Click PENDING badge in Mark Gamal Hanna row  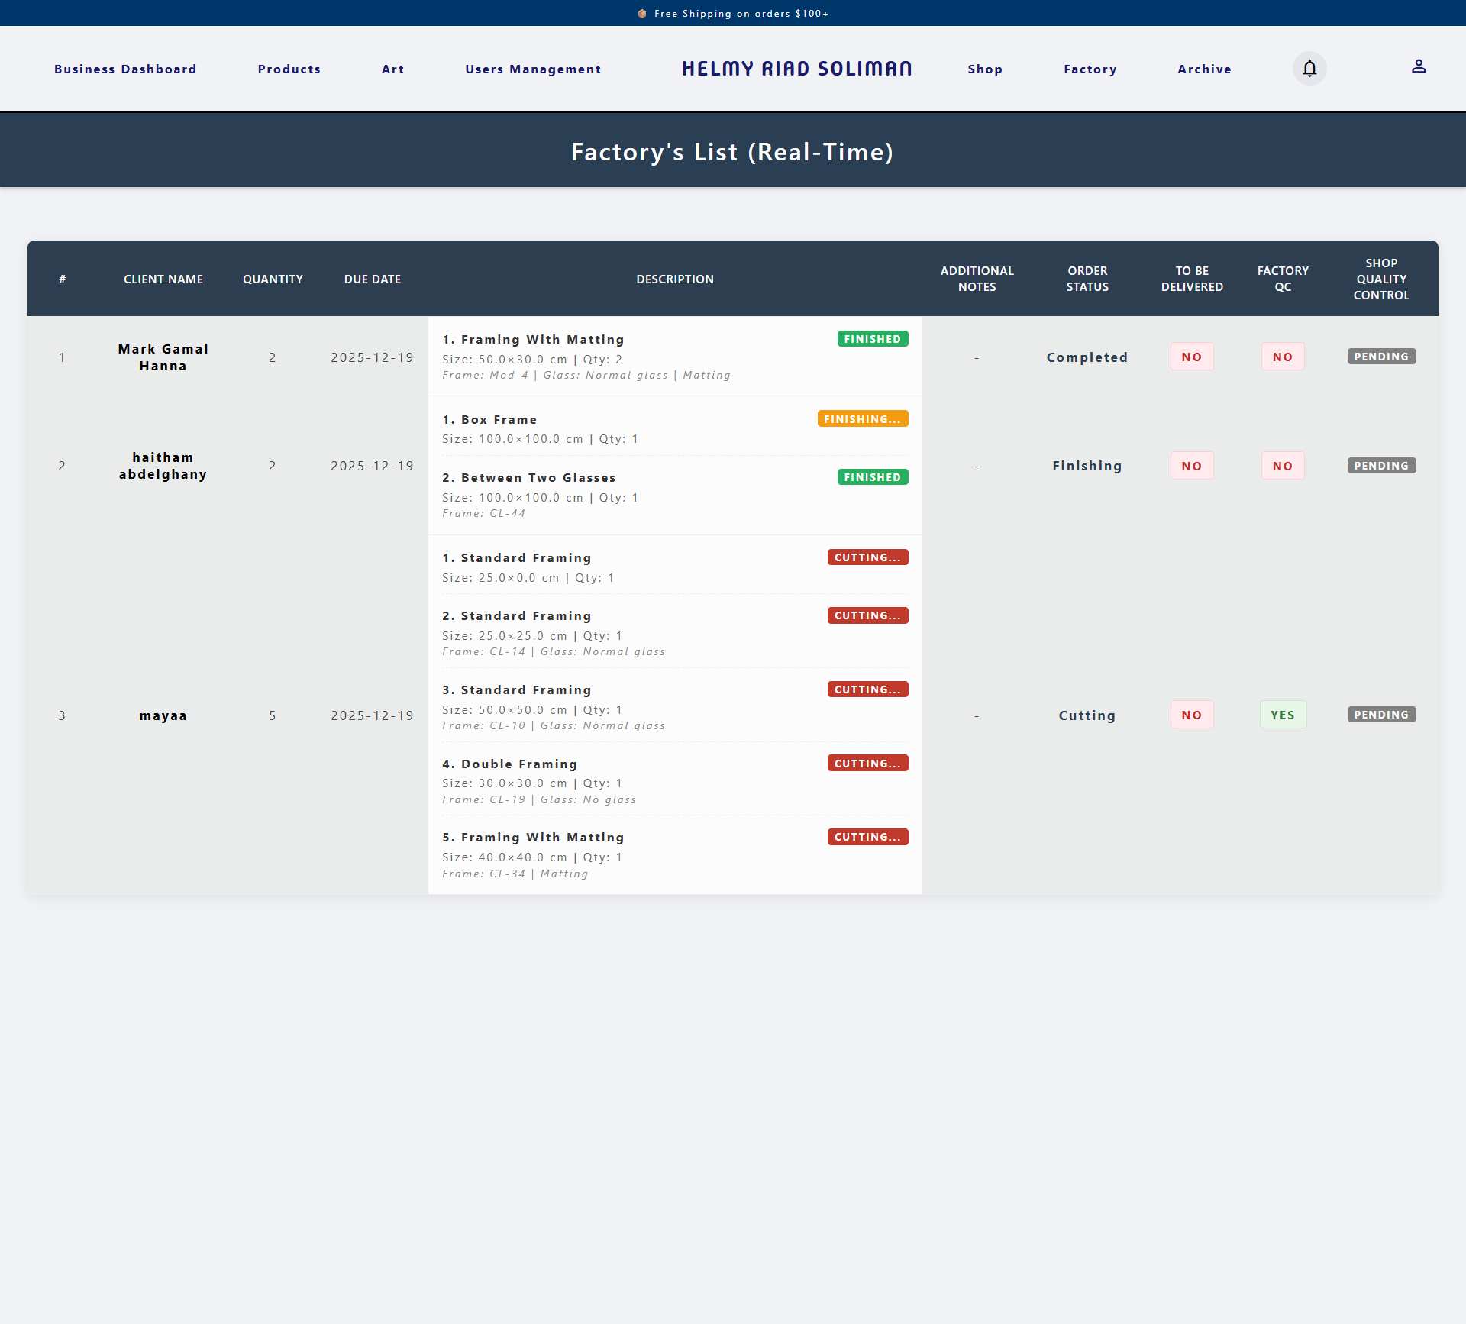tap(1380, 357)
